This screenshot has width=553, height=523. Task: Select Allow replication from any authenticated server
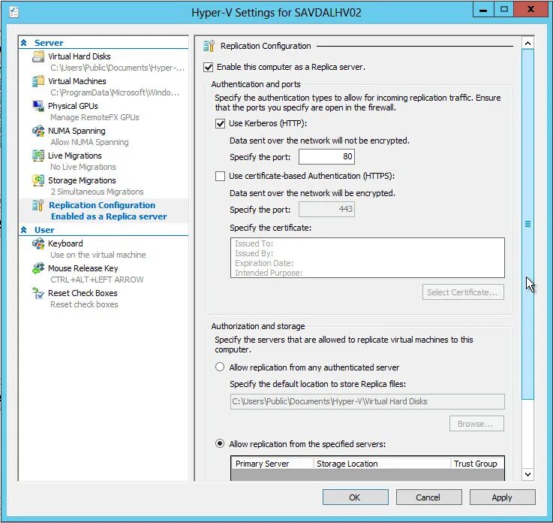220,367
